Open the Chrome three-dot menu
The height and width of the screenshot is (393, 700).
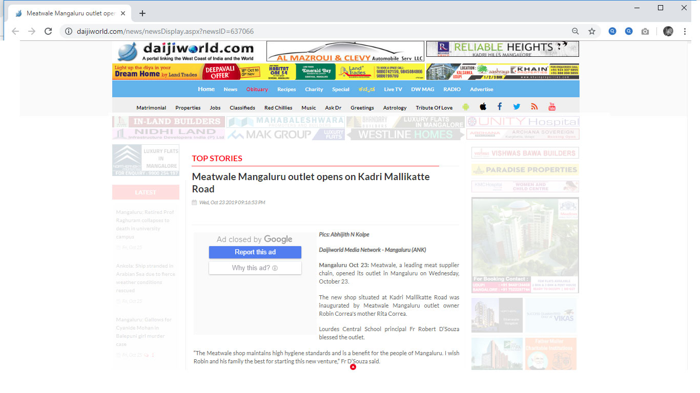[x=685, y=31]
